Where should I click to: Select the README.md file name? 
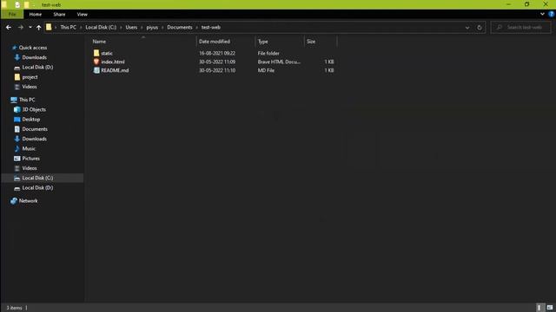click(x=115, y=70)
